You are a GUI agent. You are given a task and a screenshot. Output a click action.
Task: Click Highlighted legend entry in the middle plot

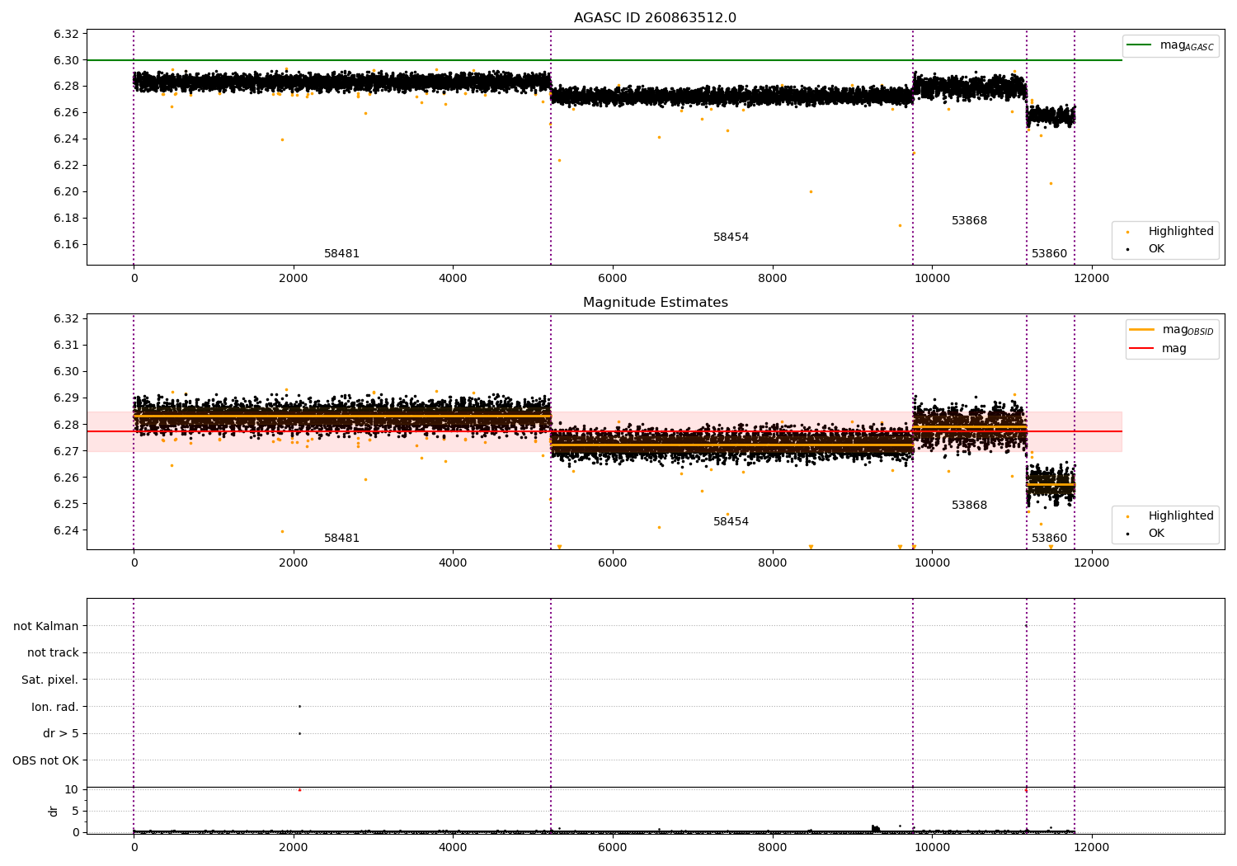click(x=1165, y=515)
